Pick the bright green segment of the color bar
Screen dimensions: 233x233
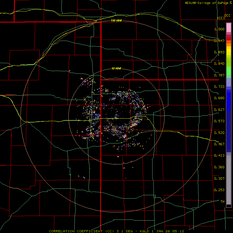(x=229, y=71)
